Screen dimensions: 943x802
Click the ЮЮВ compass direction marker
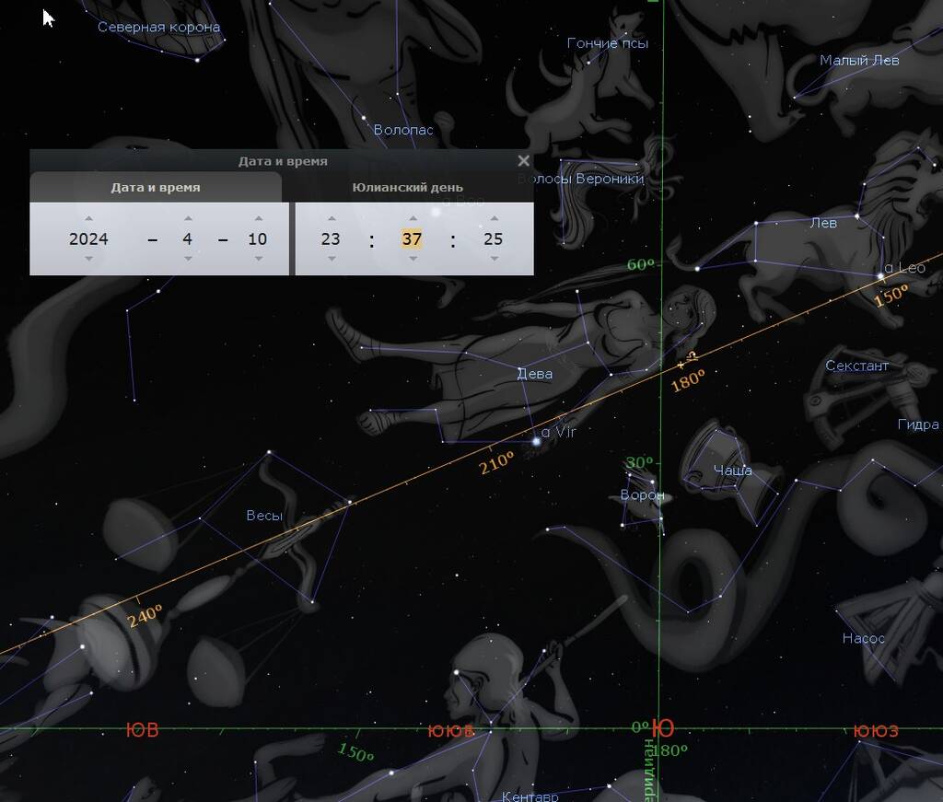point(450,731)
